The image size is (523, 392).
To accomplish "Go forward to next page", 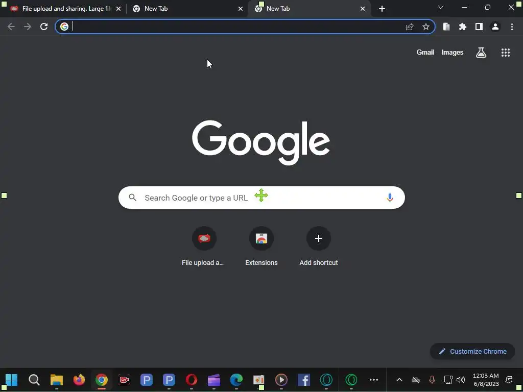I will coord(28,27).
